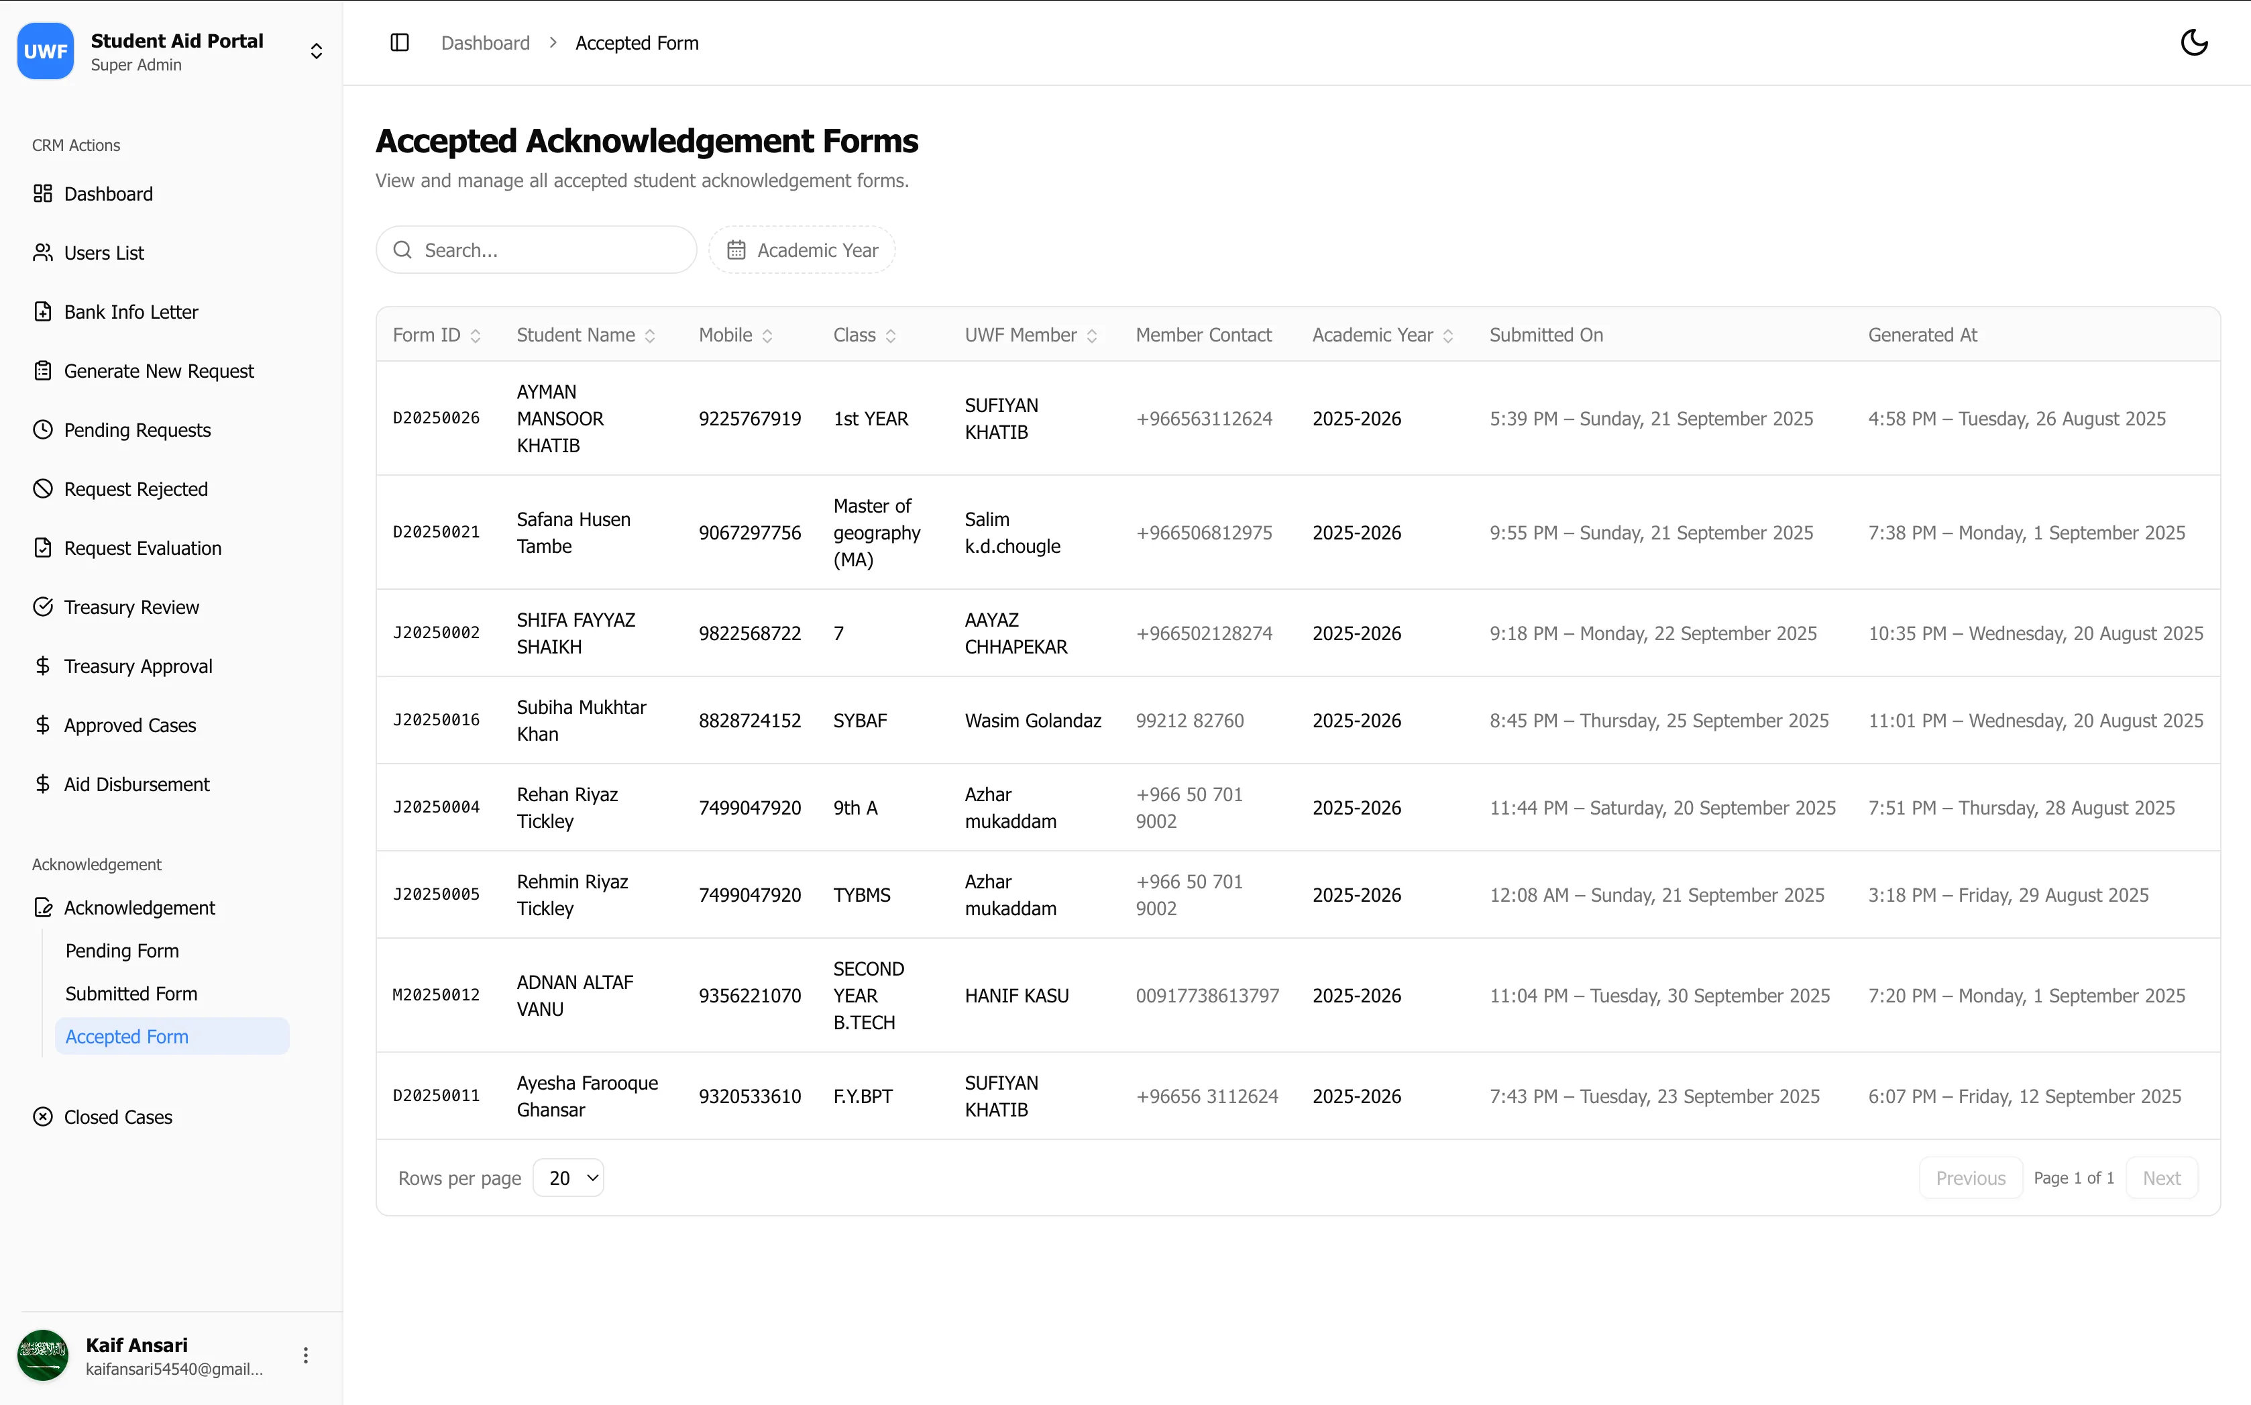Click the Treasury Approval dollar icon
The height and width of the screenshot is (1405, 2251).
click(43, 666)
